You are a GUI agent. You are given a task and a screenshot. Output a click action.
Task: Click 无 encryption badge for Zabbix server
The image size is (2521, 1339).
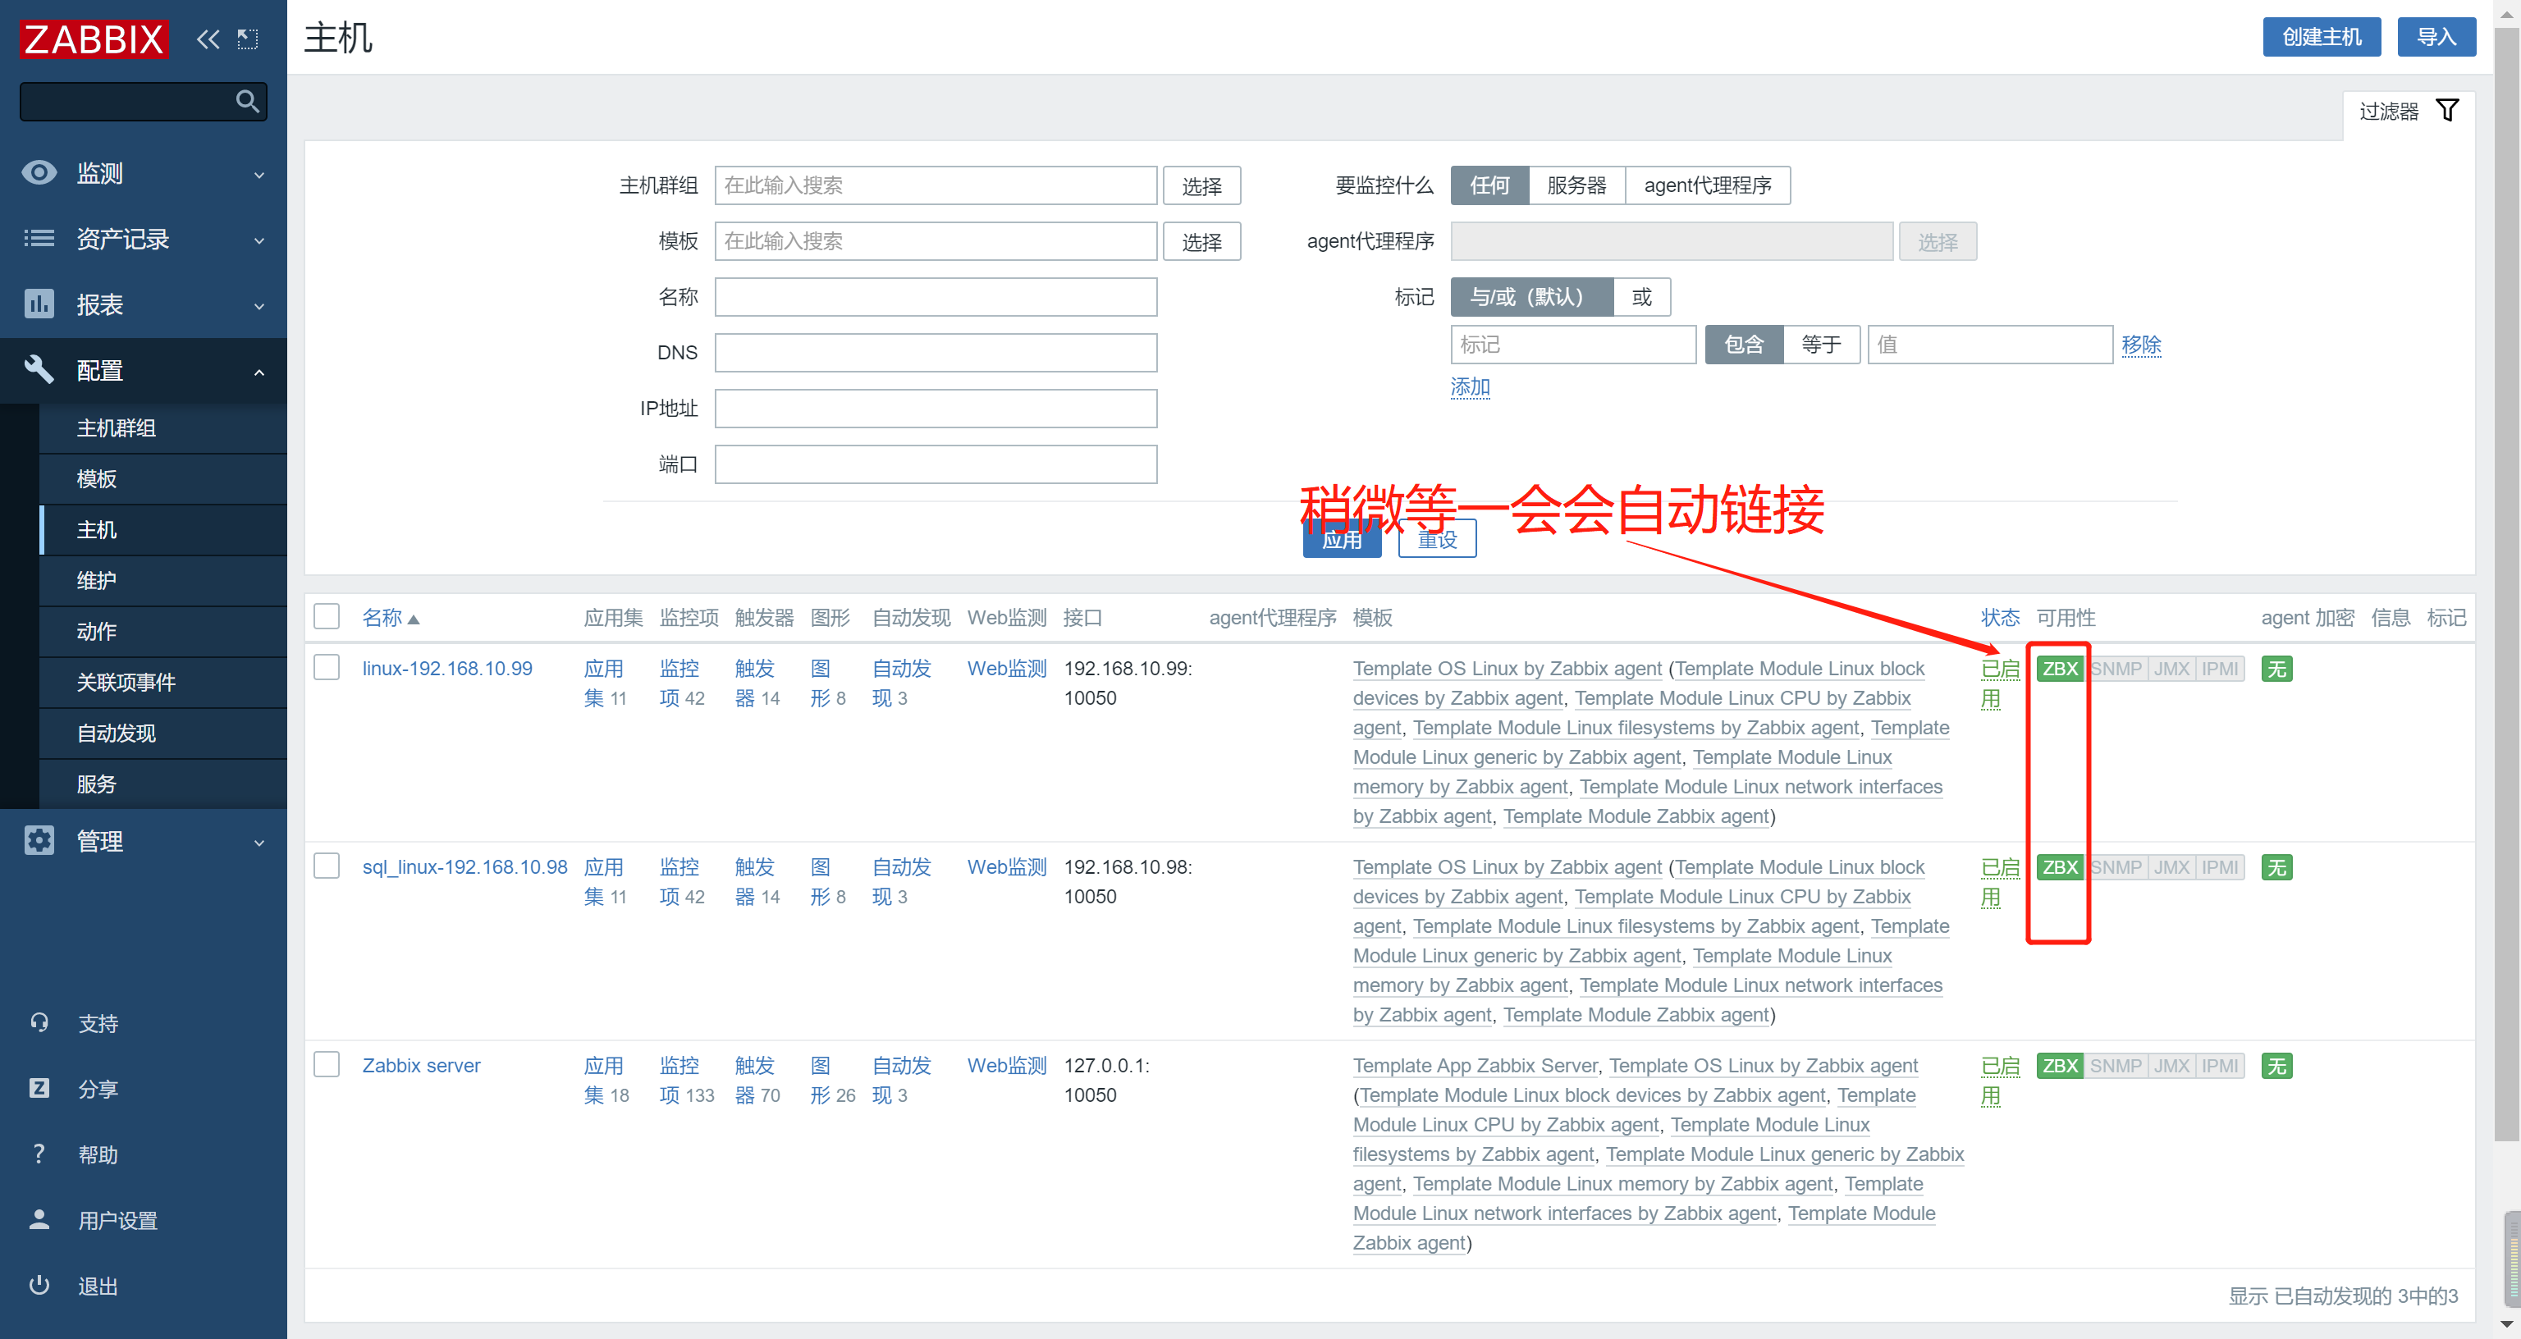pyautogui.click(x=2277, y=1066)
